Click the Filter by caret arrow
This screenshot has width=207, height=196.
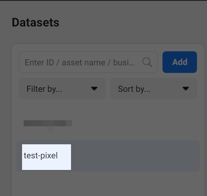pos(94,89)
